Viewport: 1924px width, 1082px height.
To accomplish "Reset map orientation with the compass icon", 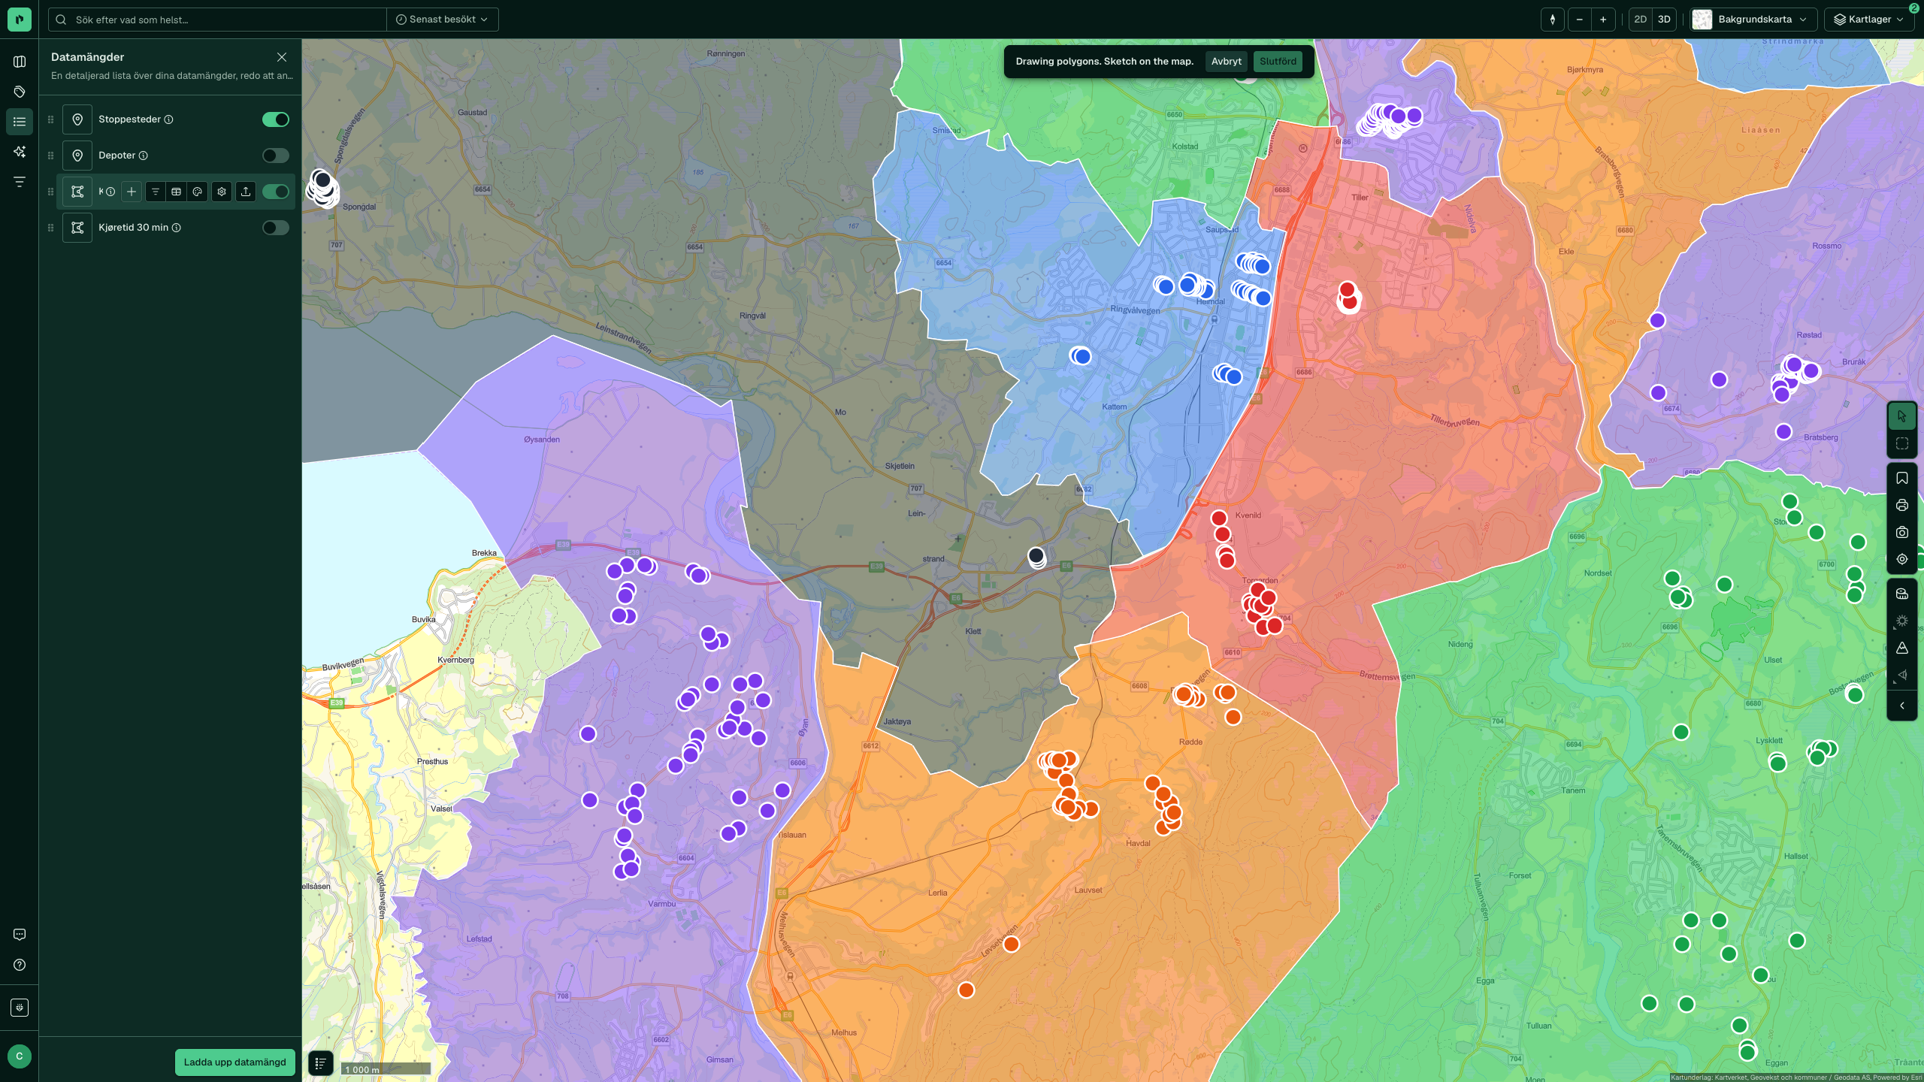I will (1553, 20).
